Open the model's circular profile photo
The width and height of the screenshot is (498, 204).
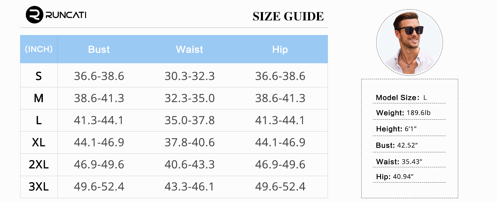(409, 42)
